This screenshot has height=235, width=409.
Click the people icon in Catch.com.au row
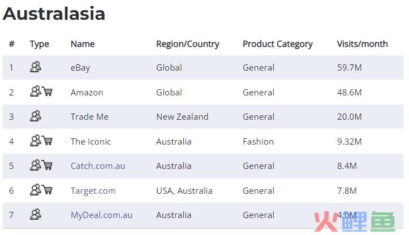coord(36,165)
